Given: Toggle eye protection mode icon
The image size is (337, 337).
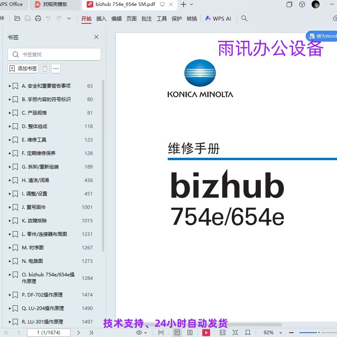Looking at the screenshot, I should coord(139,333).
